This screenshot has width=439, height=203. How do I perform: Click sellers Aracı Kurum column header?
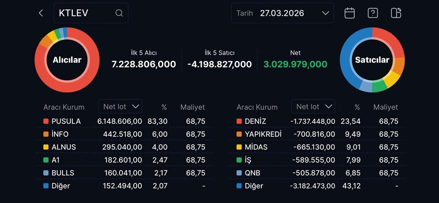[x=257, y=107]
